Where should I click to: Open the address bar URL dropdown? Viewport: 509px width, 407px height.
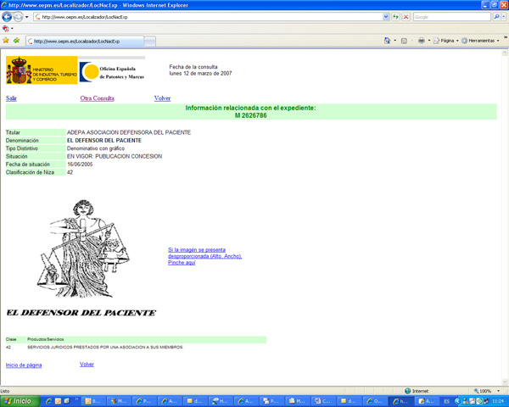pos(386,17)
